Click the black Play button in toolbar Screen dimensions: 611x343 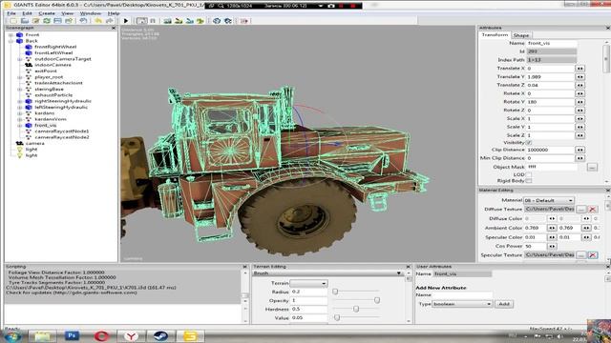coord(126,21)
